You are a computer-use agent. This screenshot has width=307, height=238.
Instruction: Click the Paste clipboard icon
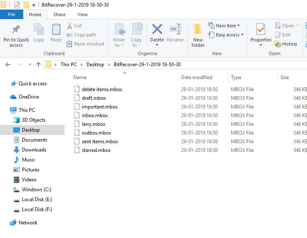56,29
